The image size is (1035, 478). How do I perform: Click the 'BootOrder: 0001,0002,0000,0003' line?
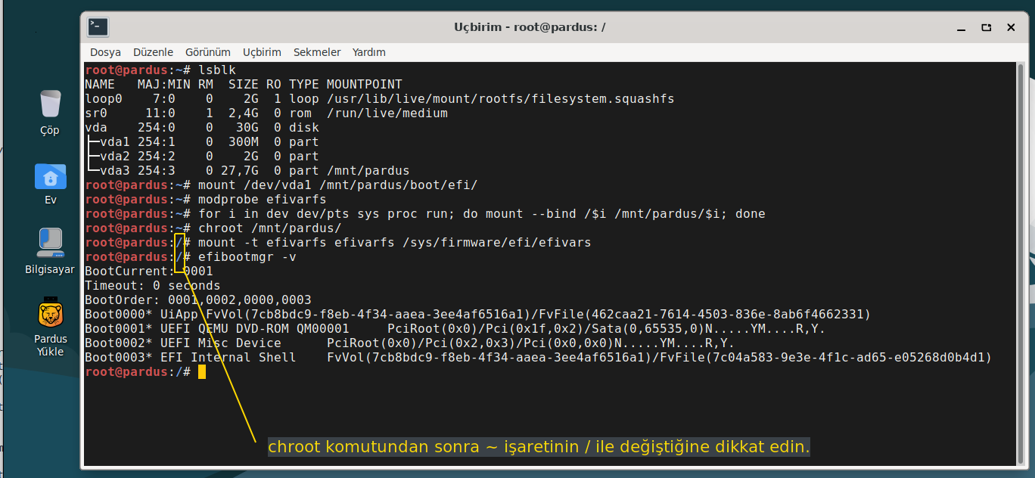pos(198,300)
